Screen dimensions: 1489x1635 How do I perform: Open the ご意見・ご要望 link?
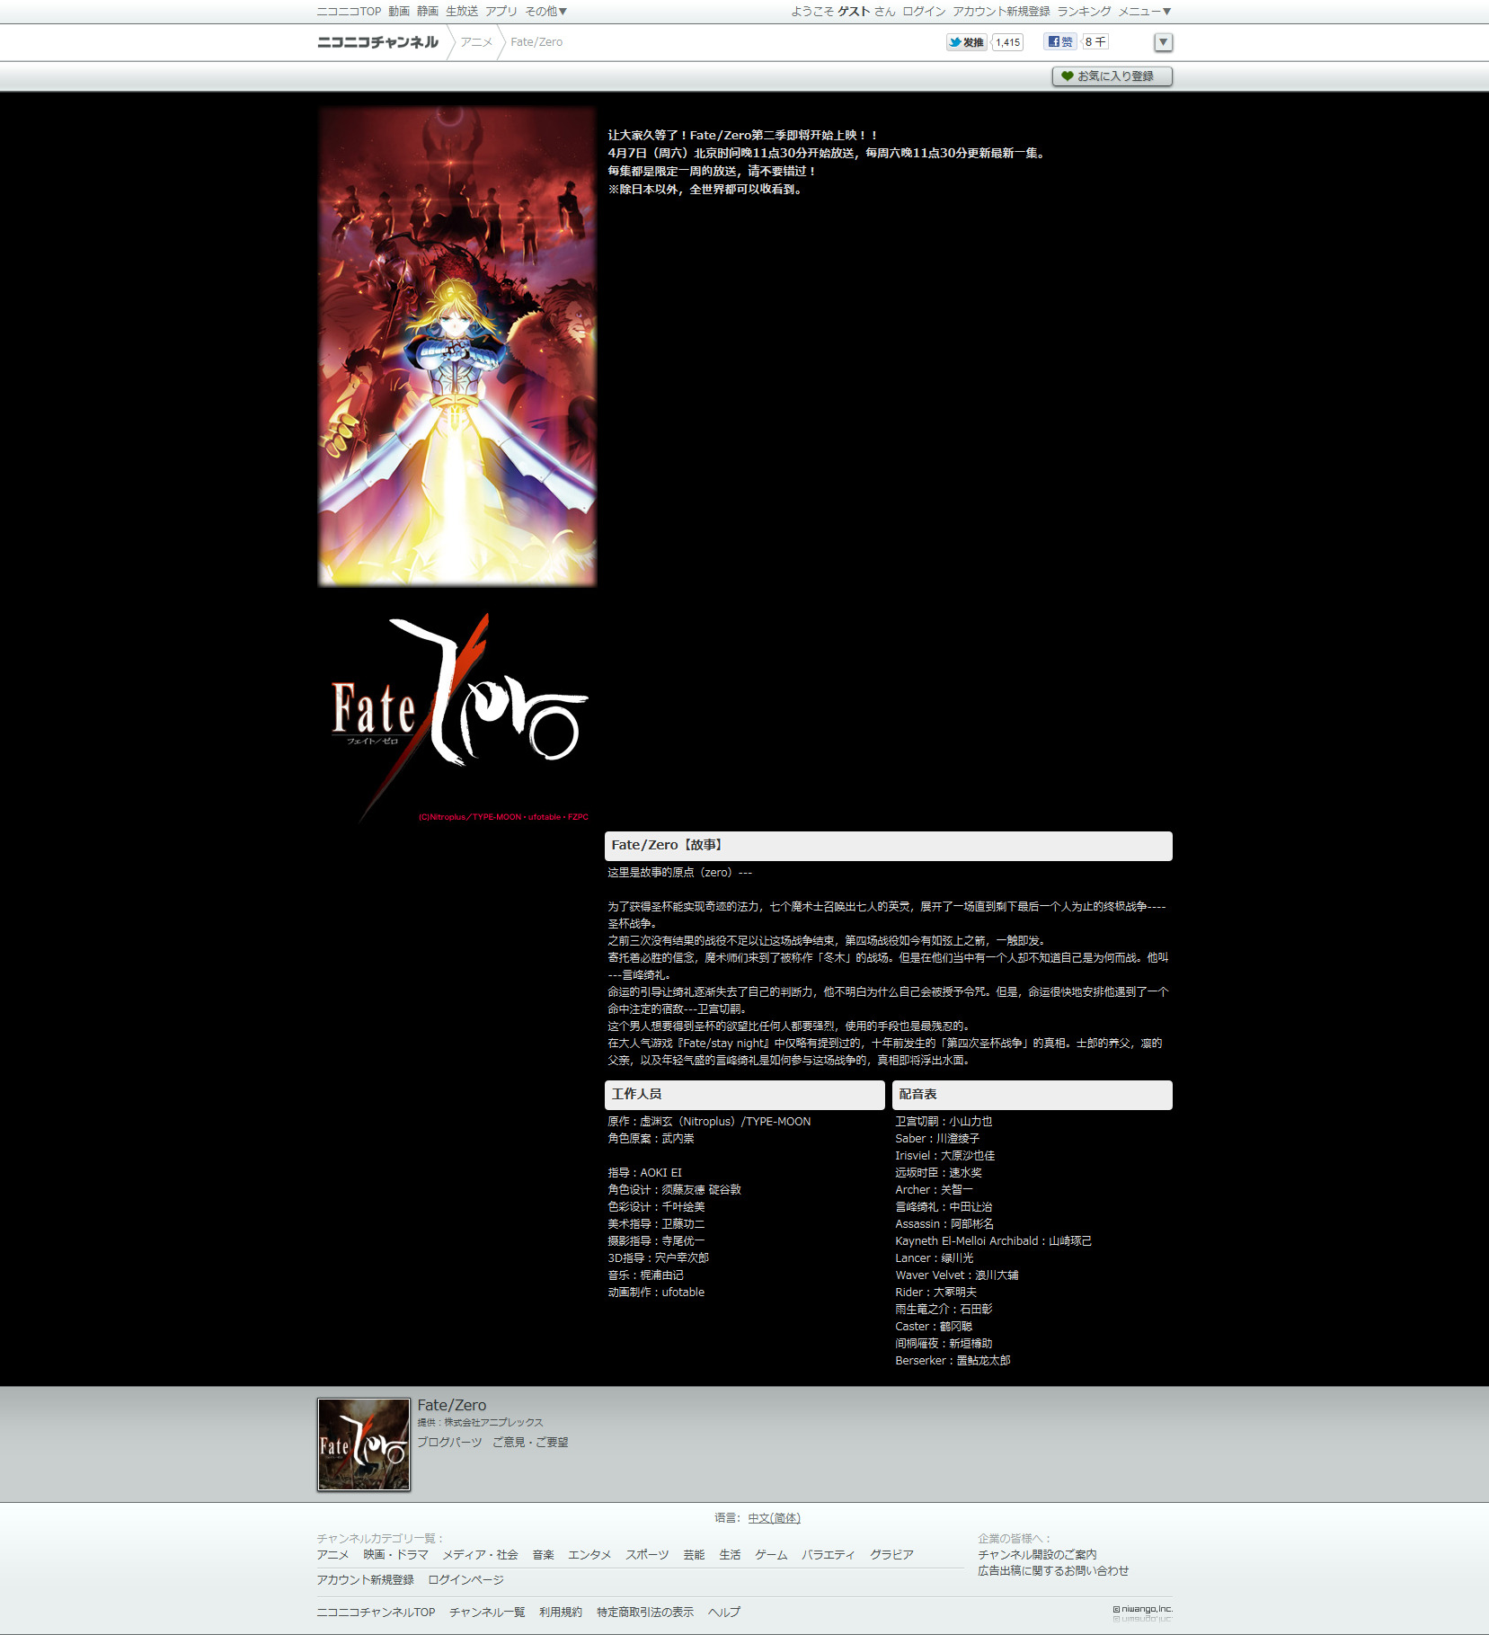530,1442
